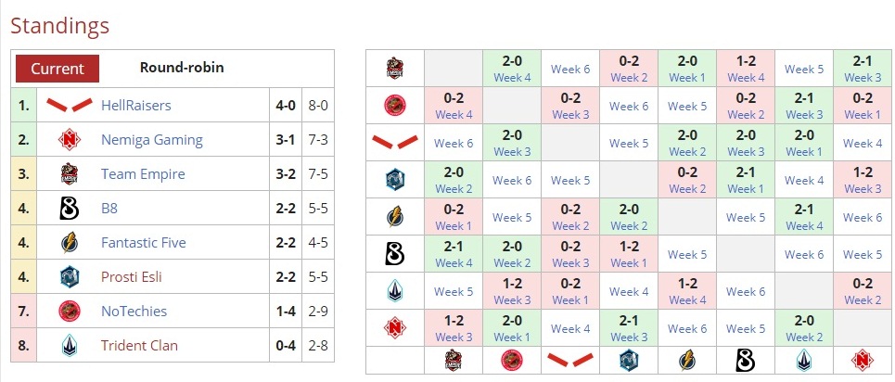Viewport: 895px width, 382px height.
Task: Open the Team Empire name link in standings
Action: [143, 174]
